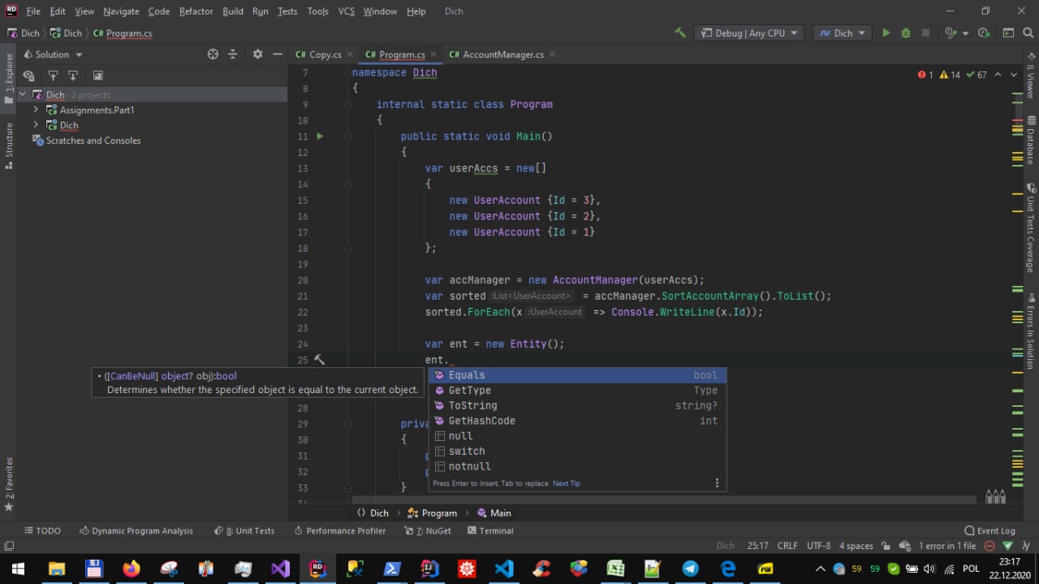Toggle tool window bars at bottom-left corner

point(9,546)
